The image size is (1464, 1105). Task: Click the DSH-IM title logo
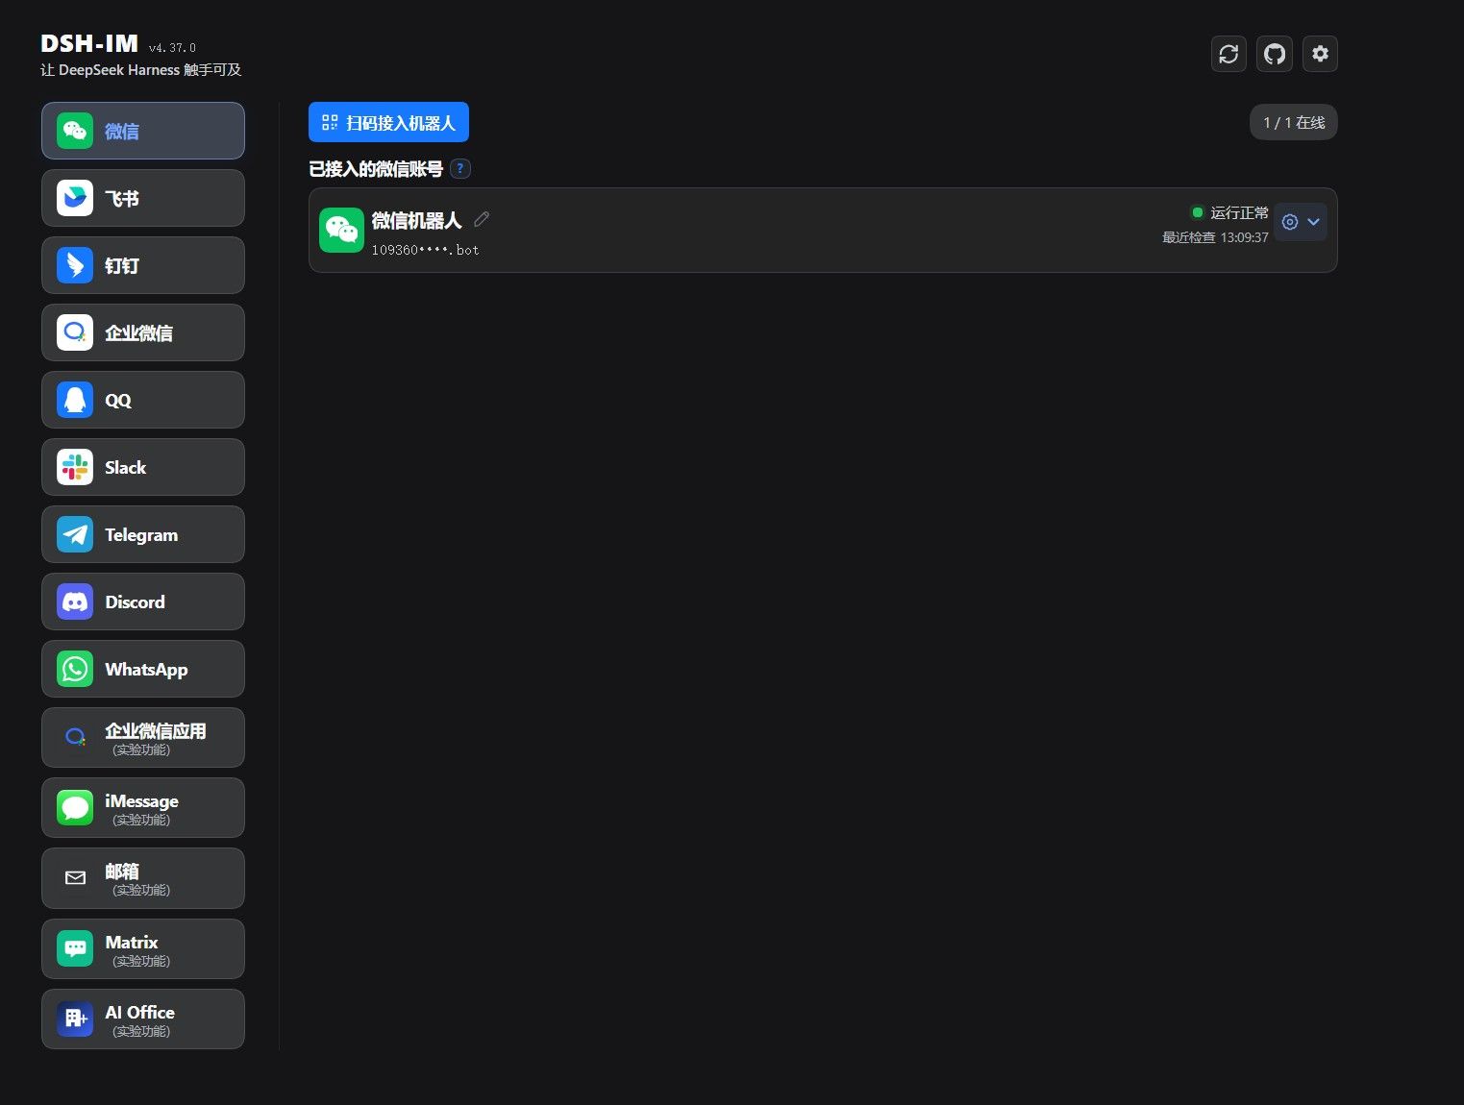click(x=89, y=43)
